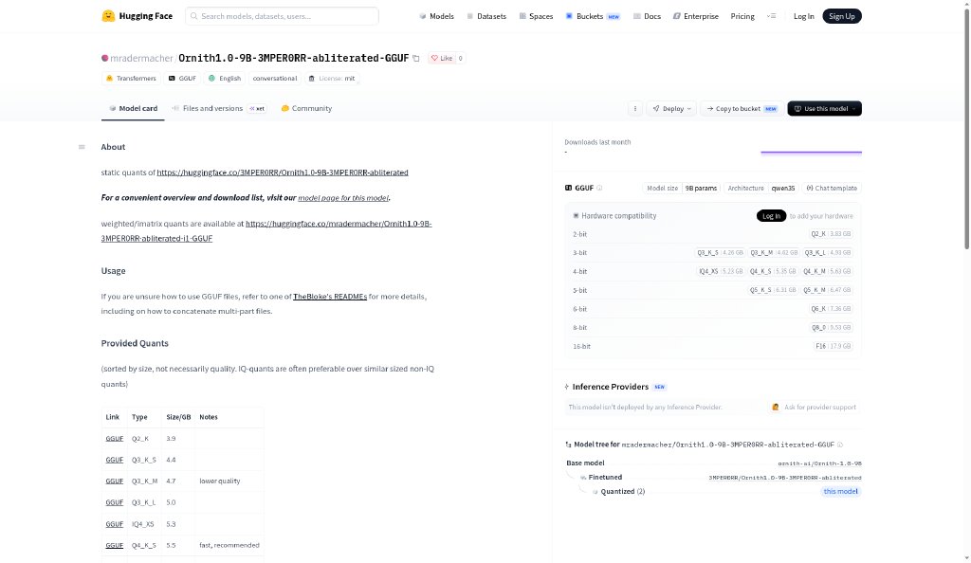Click the model tree info icon
The width and height of the screenshot is (971, 563).
840,445
